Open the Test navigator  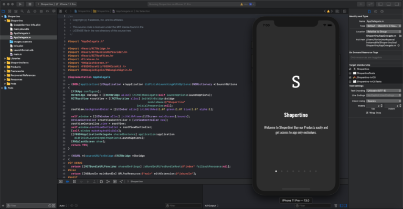click(35, 12)
